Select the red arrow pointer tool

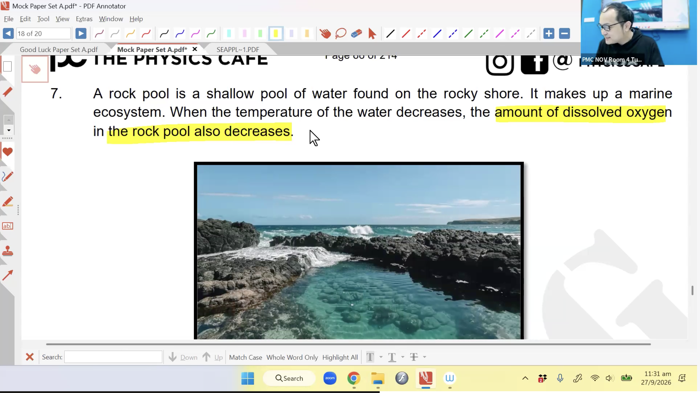(372, 33)
